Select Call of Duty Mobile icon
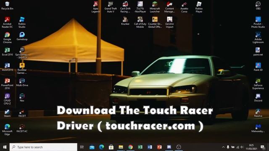The image size is (269, 151). [140, 22]
